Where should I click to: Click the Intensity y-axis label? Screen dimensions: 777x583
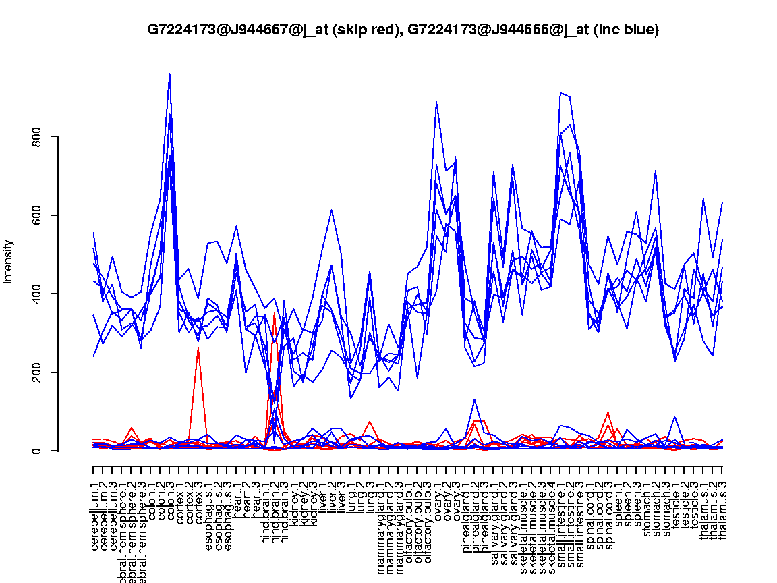(9, 261)
